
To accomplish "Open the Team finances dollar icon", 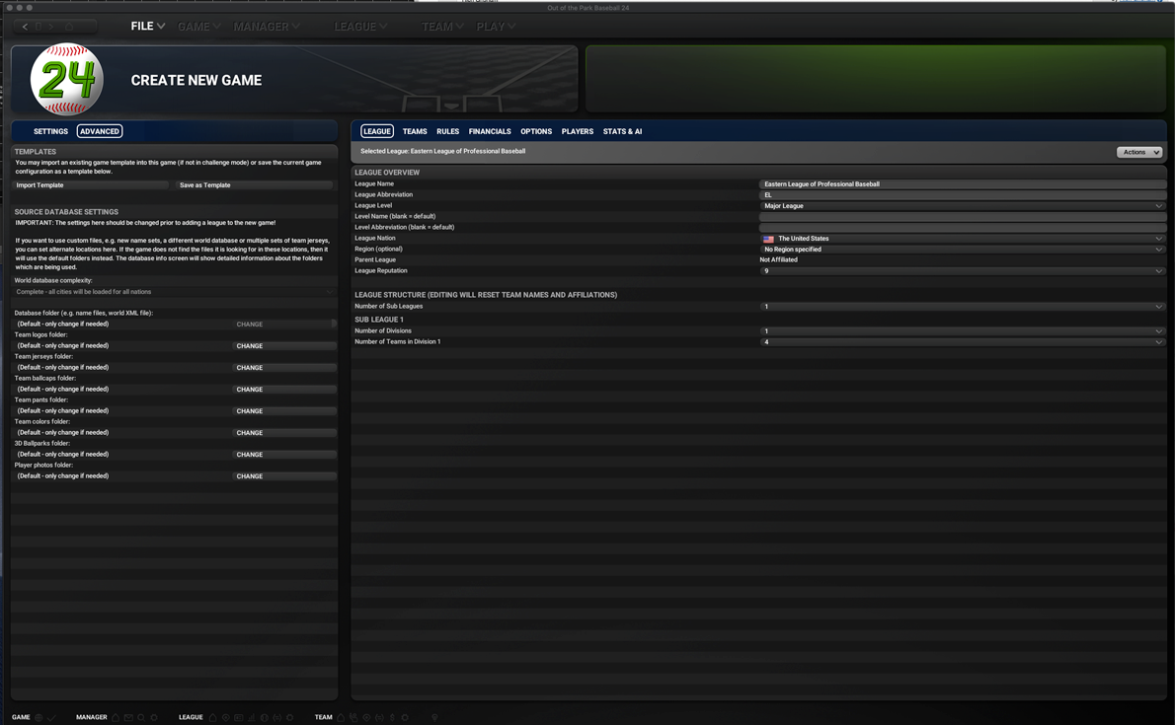I will pyautogui.click(x=392, y=717).
